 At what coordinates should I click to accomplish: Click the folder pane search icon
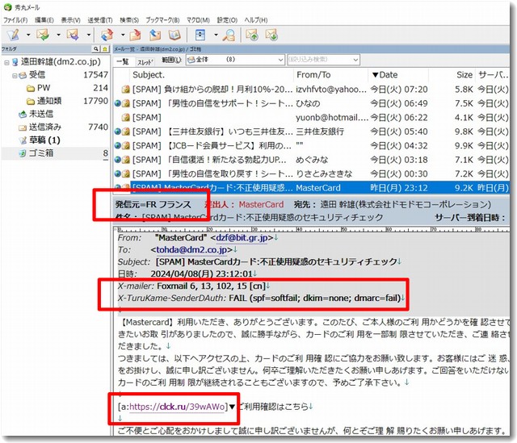point(96,48)
